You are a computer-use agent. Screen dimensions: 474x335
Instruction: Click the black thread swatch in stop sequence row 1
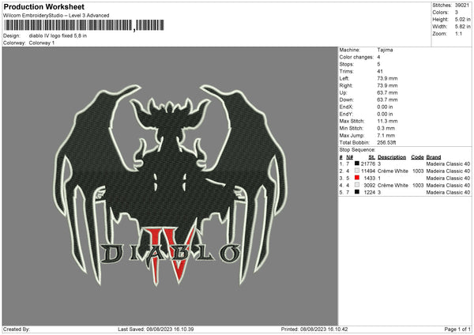click(357, 164)
